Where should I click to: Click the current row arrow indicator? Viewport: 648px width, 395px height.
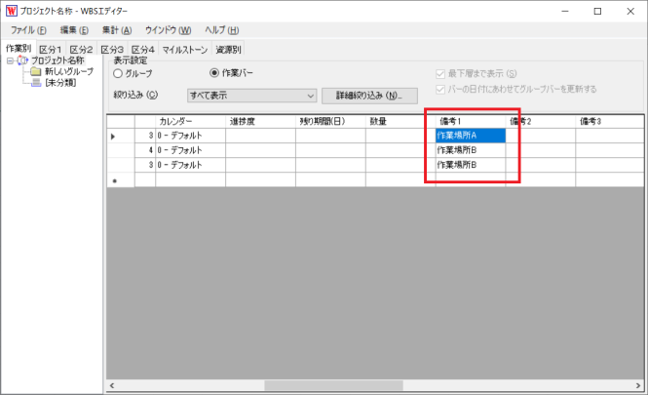coord(113,136)
